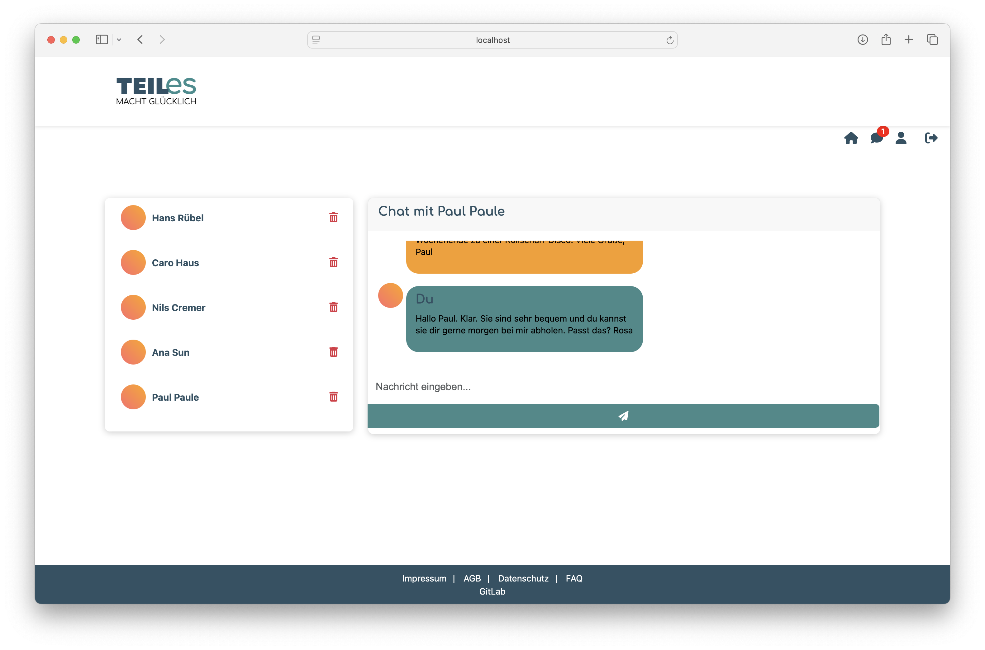Viewport: 985px width, 650px height.
Task: Select the Nils Cremer conversation
Action: pyautogui.click(x=178, y=308)
